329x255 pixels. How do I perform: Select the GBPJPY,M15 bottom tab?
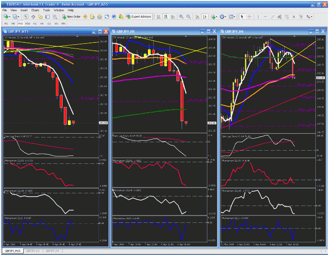pyautogui.click(x=13, y=251)
